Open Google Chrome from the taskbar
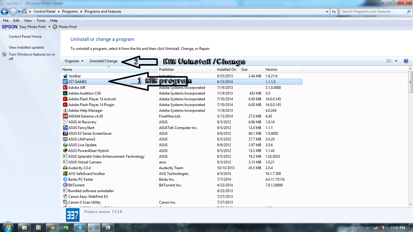This screenshot has height=232, width=413. click(52, 227)
